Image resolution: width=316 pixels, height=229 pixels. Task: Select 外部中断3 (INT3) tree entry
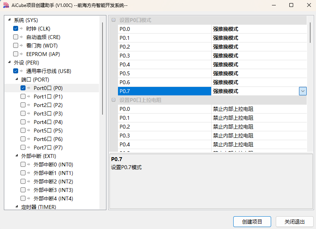click(53, 190)
